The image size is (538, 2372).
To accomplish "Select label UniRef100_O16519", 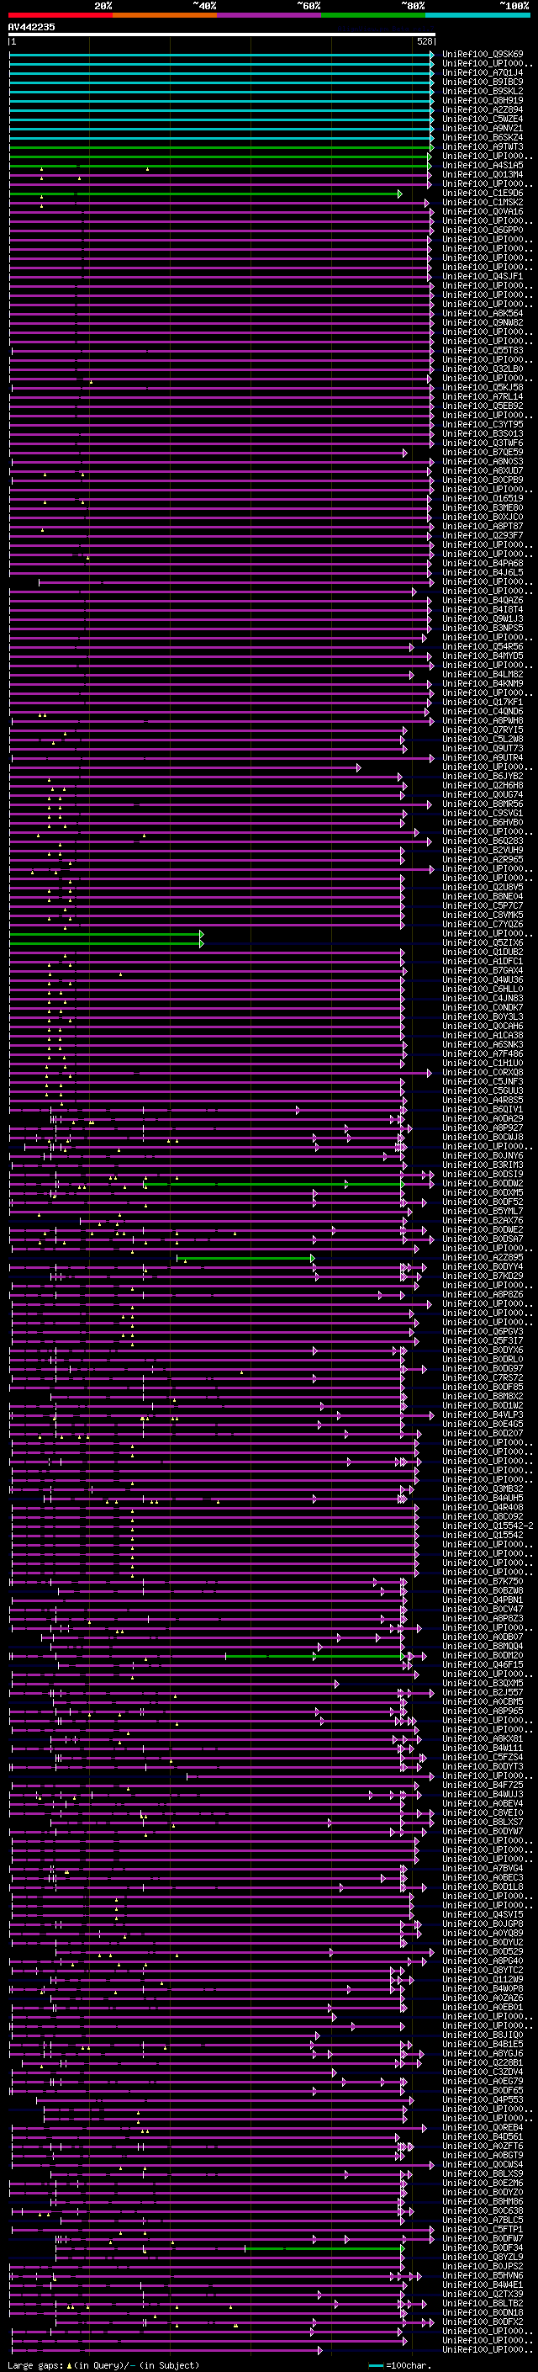I will 483,498.
